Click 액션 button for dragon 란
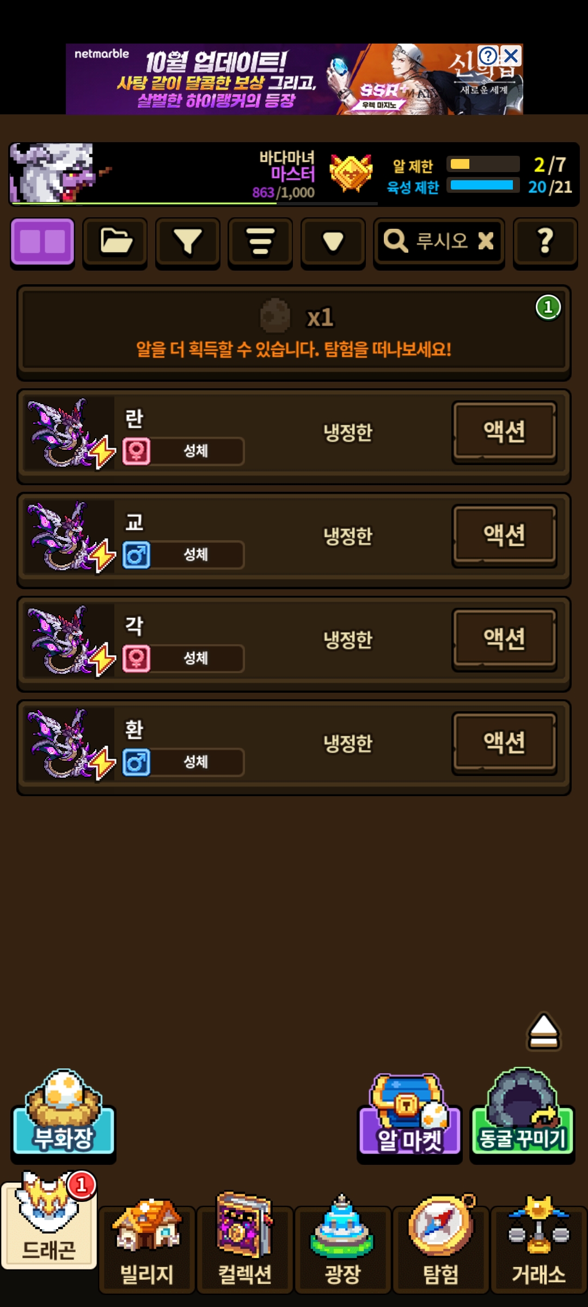 (x=504, y=432)
